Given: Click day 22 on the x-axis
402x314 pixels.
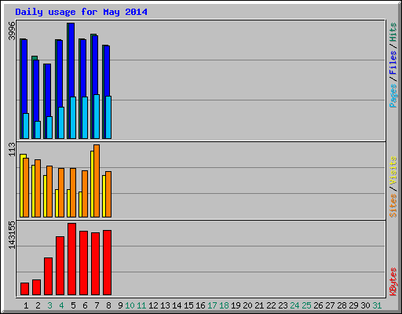Looking at the screenshot, I should (271, 305).
